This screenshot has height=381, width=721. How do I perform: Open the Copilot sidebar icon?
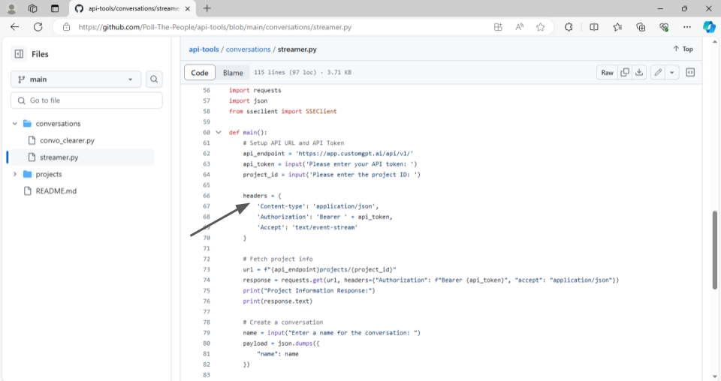709,27
